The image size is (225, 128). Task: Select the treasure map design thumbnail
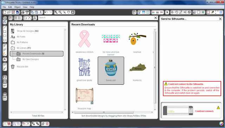[x=84, y=96]
